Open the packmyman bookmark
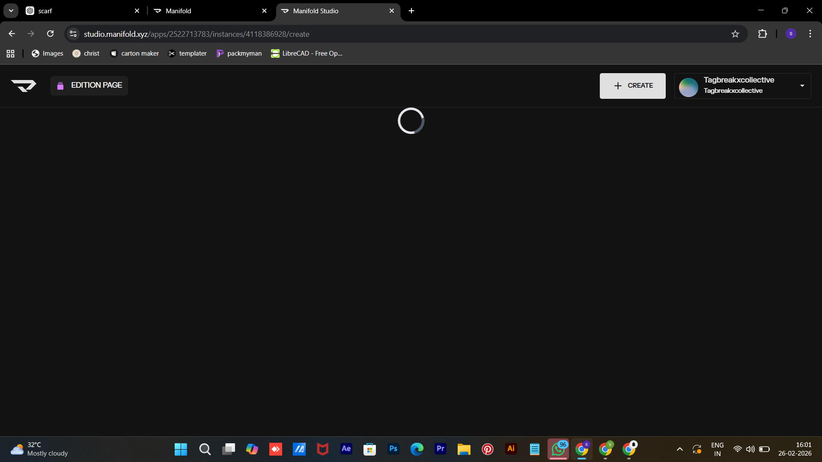Image resolution: width=822 pixels, height=462 pixels. pos(239,53)
